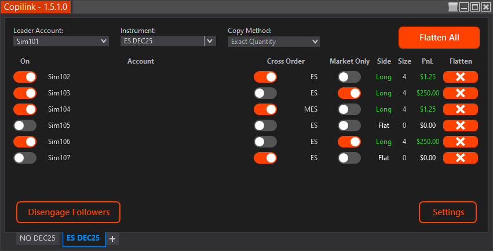Hit the flatten X on Sim107 row
Screen dimensions: 493x251
click(x=460, y=158)
